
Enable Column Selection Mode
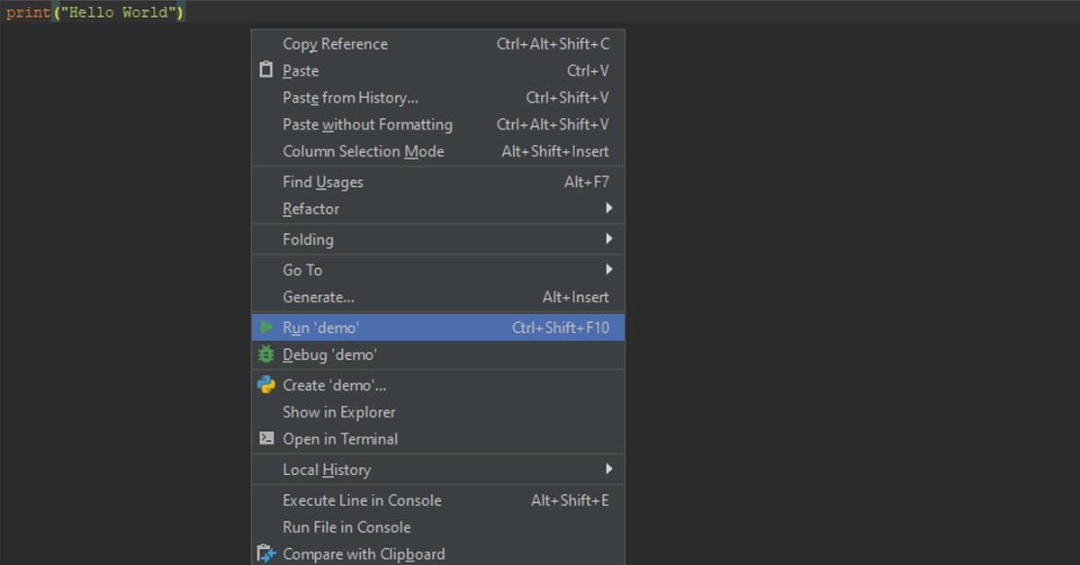(x=364, y=151)
